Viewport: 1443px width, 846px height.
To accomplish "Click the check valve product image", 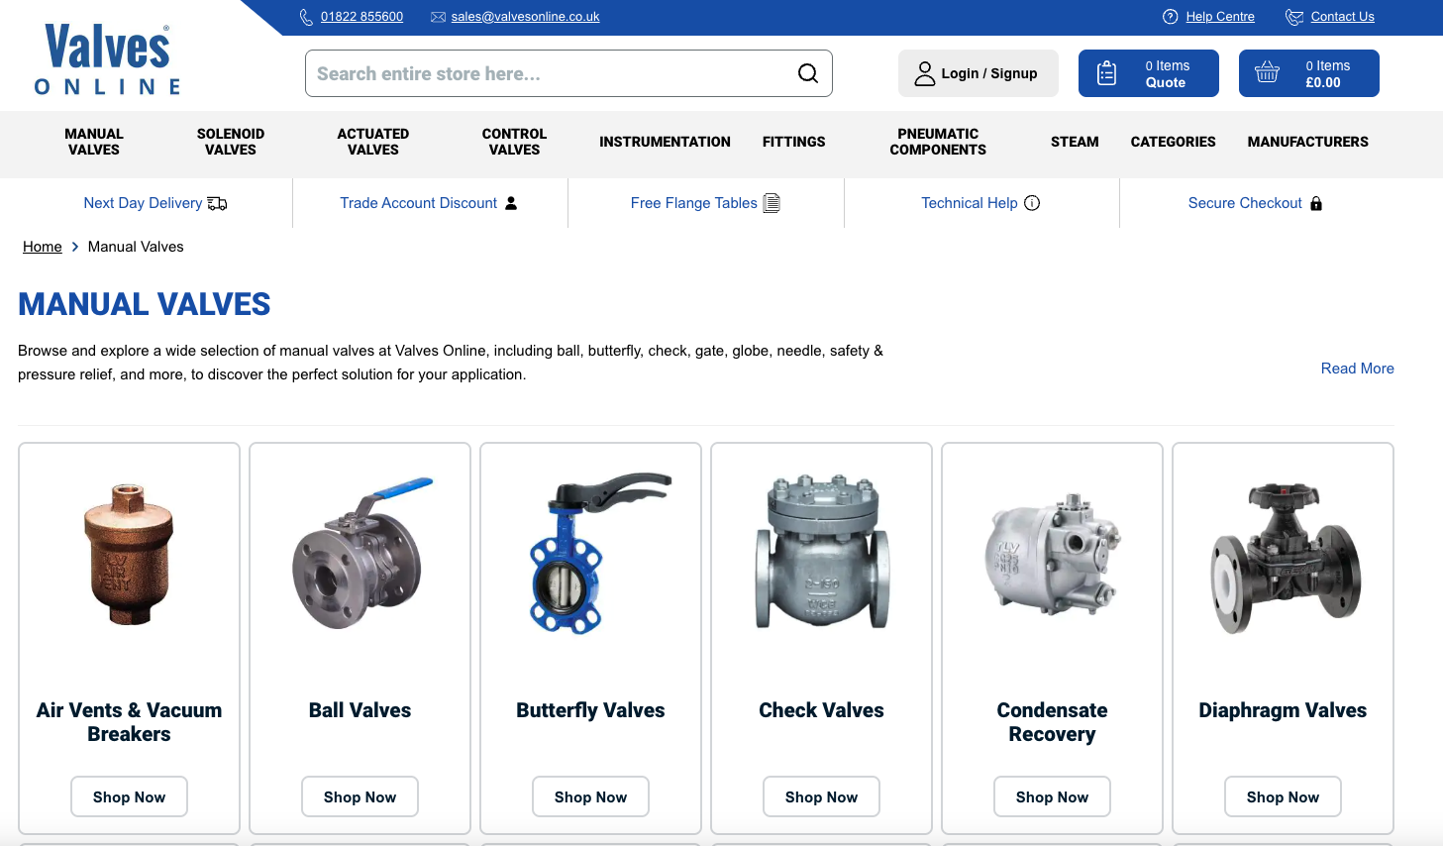I will pyautogui.click(x=822, y=551).
